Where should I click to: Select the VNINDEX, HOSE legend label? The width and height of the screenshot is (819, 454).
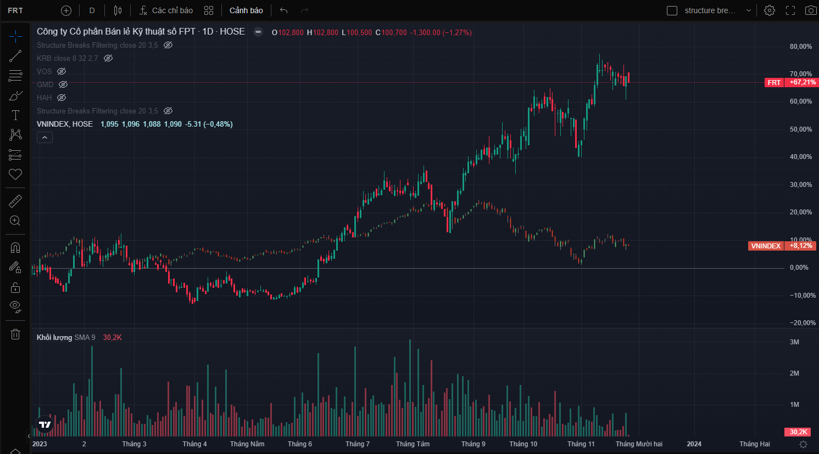pyautogui.click(x=65, y=124)
